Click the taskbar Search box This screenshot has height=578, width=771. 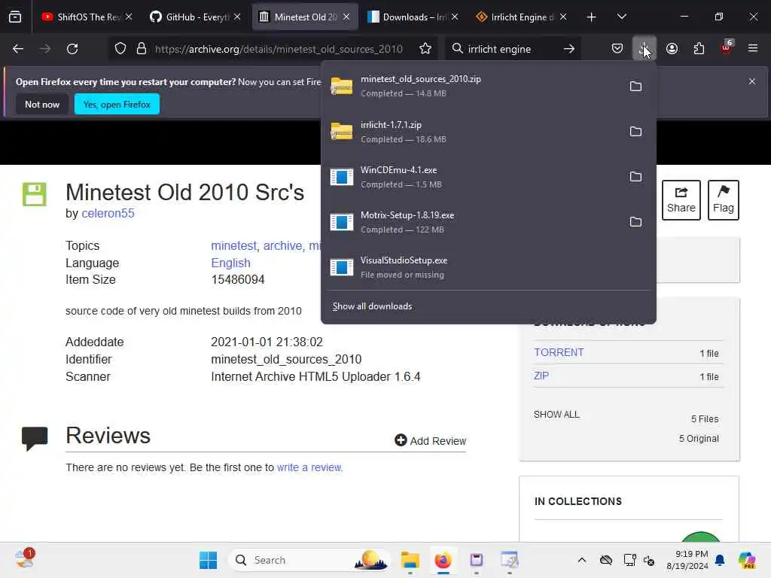coord(309,560)
